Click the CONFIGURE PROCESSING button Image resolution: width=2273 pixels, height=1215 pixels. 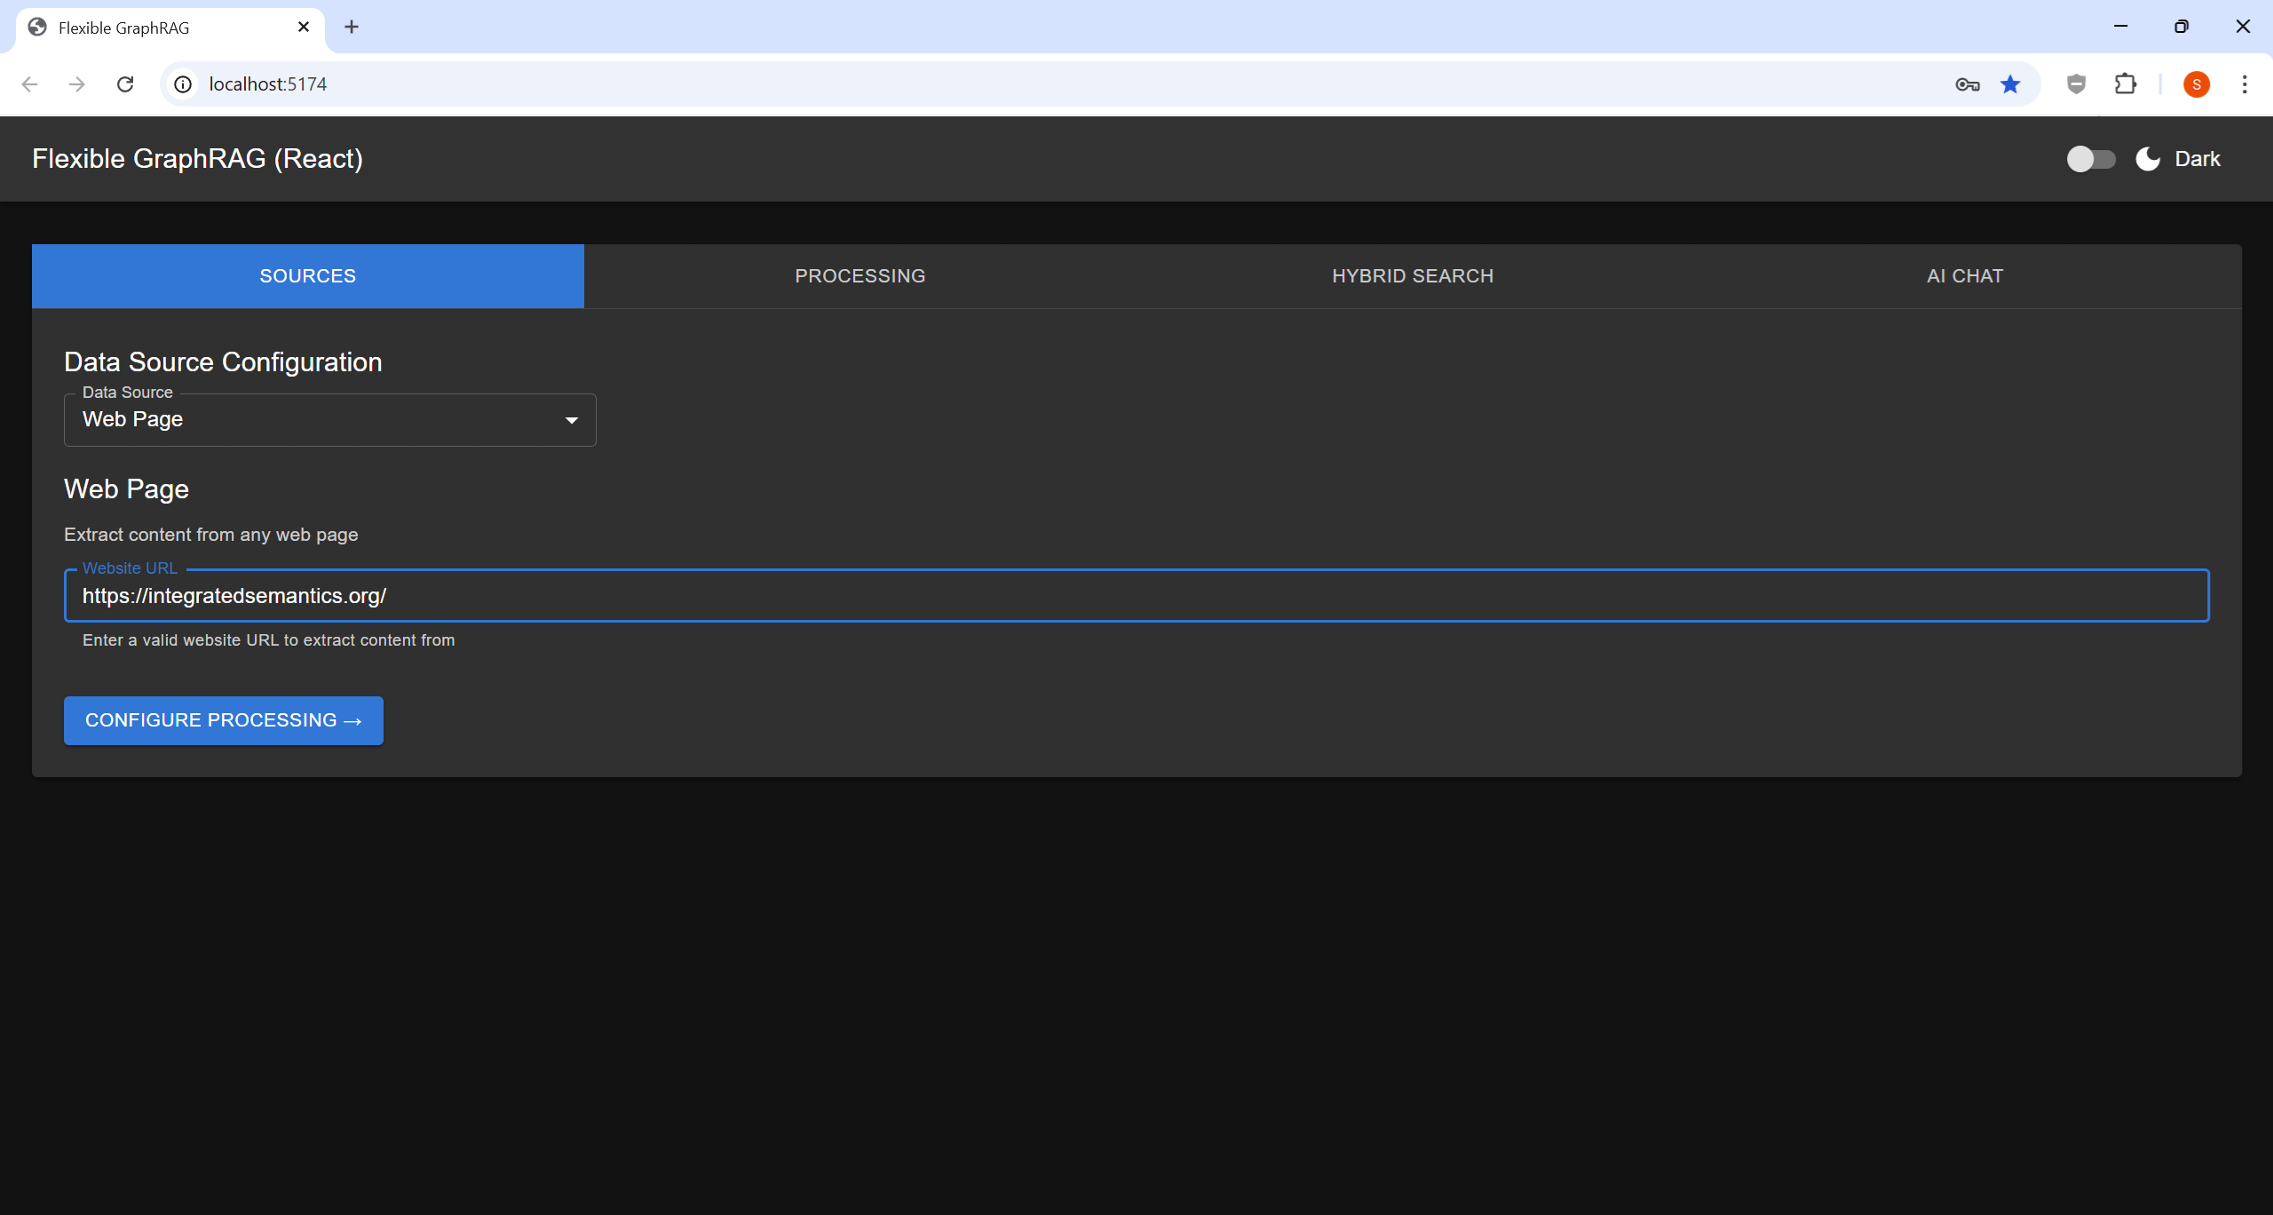point(223,720)
